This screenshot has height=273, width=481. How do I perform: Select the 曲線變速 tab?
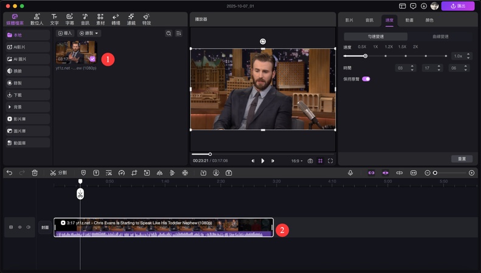(440, 36)
